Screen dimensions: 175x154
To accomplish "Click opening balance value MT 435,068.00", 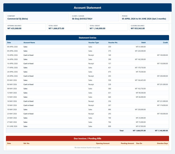I will click(14, 28).
